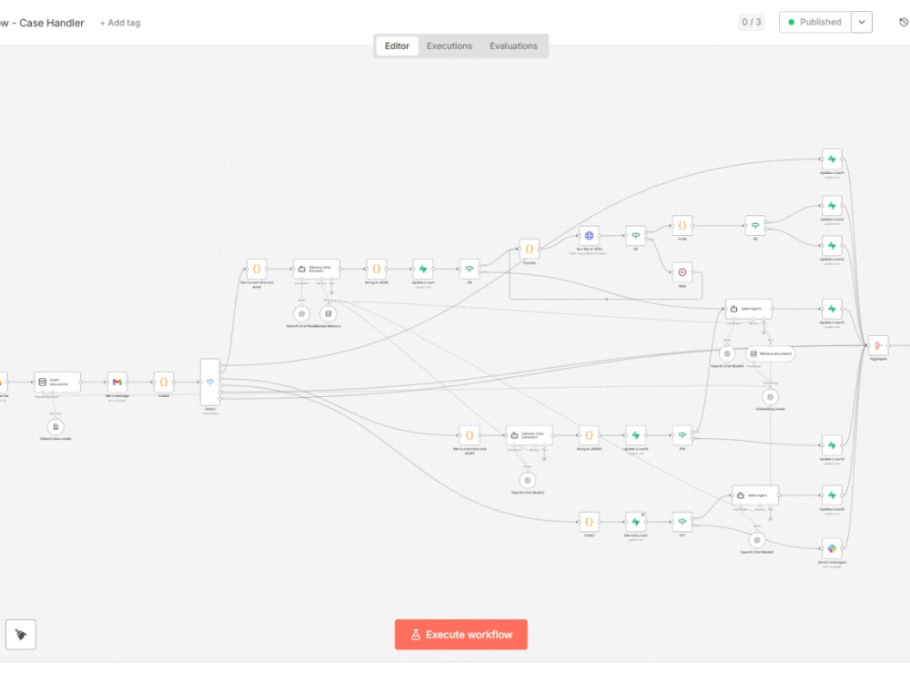Image resolution: width=910 pixels, height=683 pixels.
Task: Select the If node after the HTTP request node
Action: point(635,235)
